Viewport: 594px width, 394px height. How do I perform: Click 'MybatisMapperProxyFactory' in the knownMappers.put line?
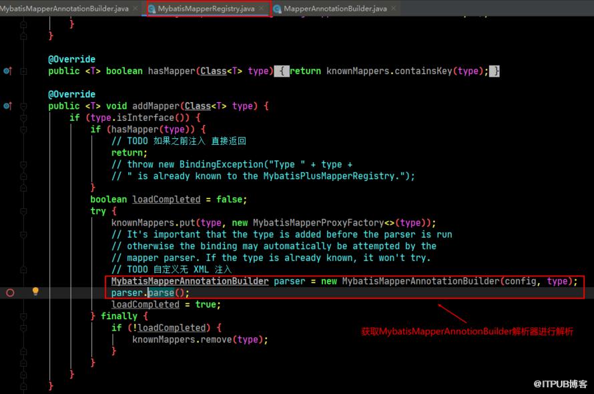coord(318,222)
